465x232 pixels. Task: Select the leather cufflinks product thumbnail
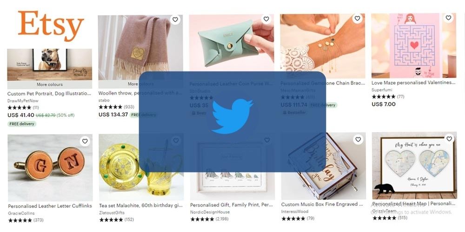tap(50, 168)
